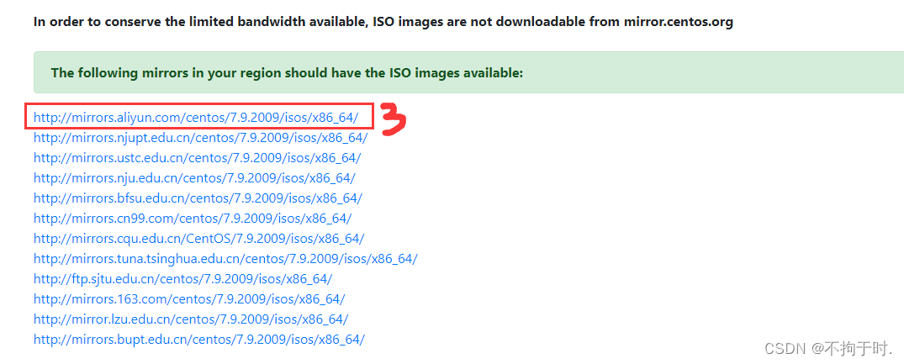The width and height of the screenshot is (904, 364).
Task: Click the '不拘于时' author watermark
Action: tap(854, 349)
